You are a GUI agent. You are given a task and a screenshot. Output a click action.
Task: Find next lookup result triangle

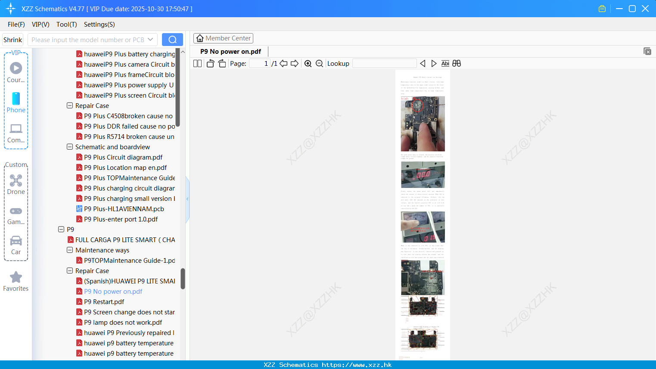434,64
